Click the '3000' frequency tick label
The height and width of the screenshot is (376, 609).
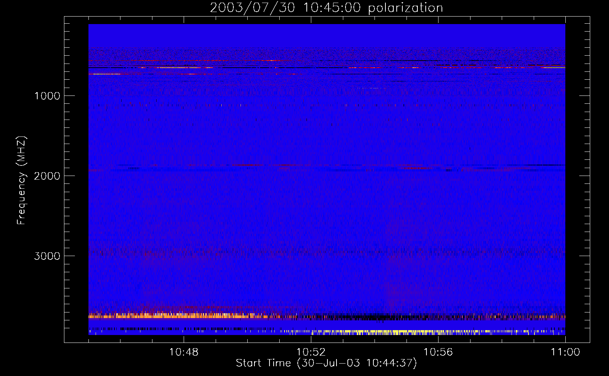click(x=47, y=256)
